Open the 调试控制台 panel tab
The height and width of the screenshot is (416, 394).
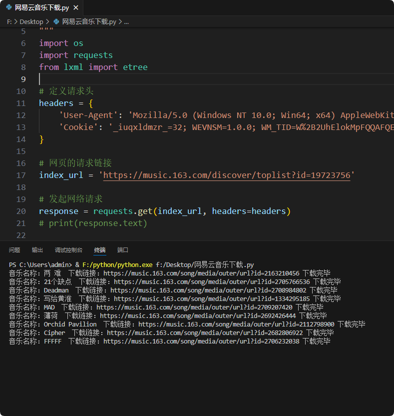[x=68, y=250]
